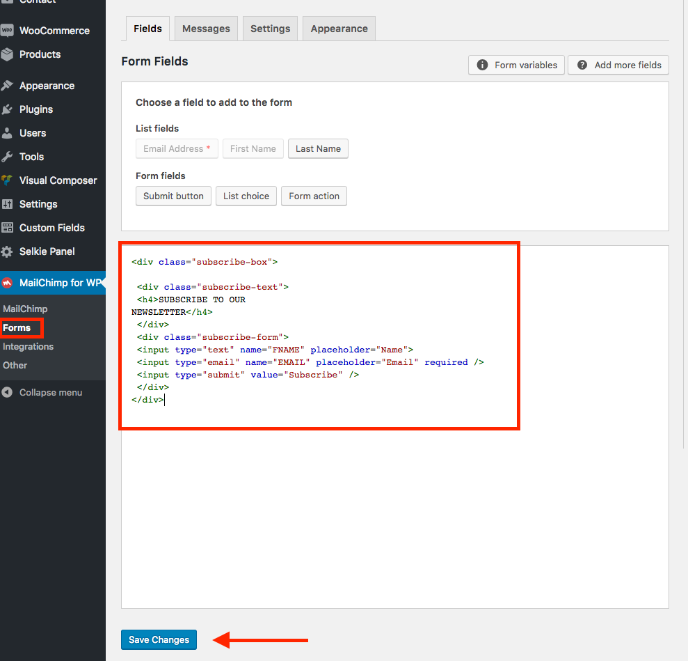
Task: Open the Selkie Panel icon
Action: point(11,251)
